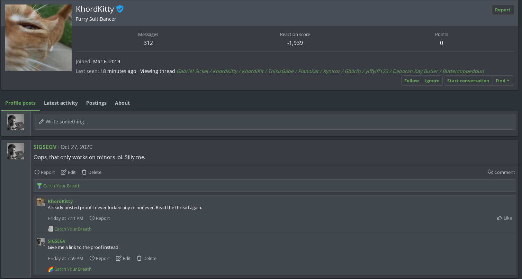Screen dimensions: 522x279
Task: Click the Points value 0
Action: (441, 43)
